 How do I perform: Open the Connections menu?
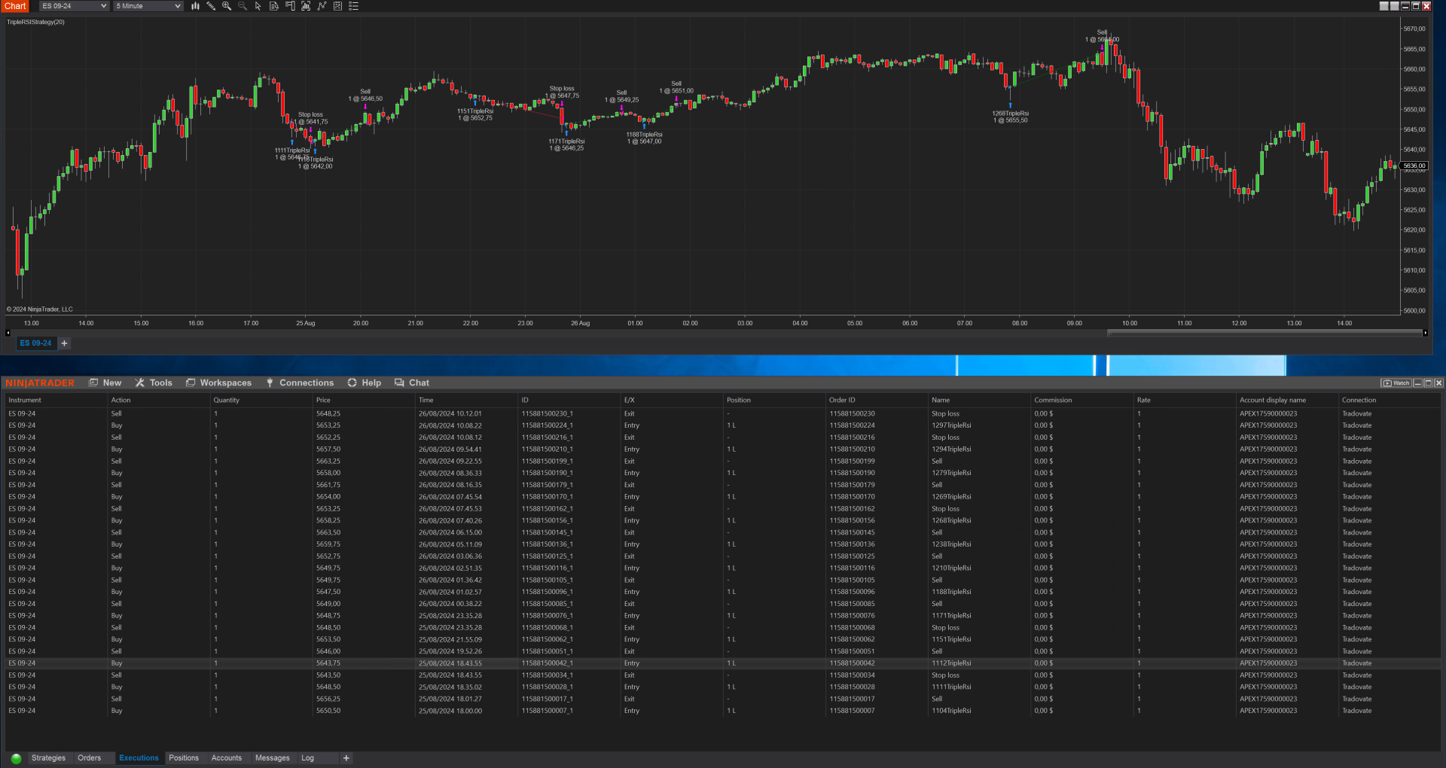(300, 382)
